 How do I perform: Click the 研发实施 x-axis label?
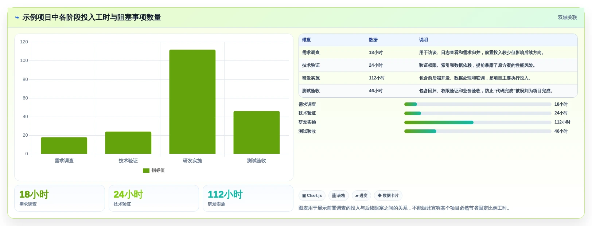[x=192, y=161]
